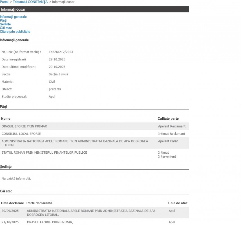The image size is (241, 225).
Task: Click the Calitate parte column header
Action: point(168,119)
